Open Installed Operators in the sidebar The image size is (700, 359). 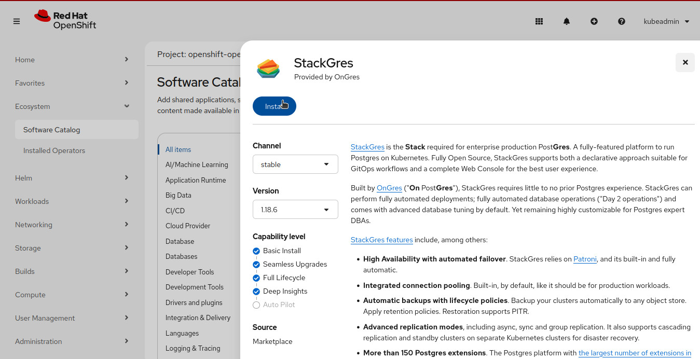(x=77, y=150)
